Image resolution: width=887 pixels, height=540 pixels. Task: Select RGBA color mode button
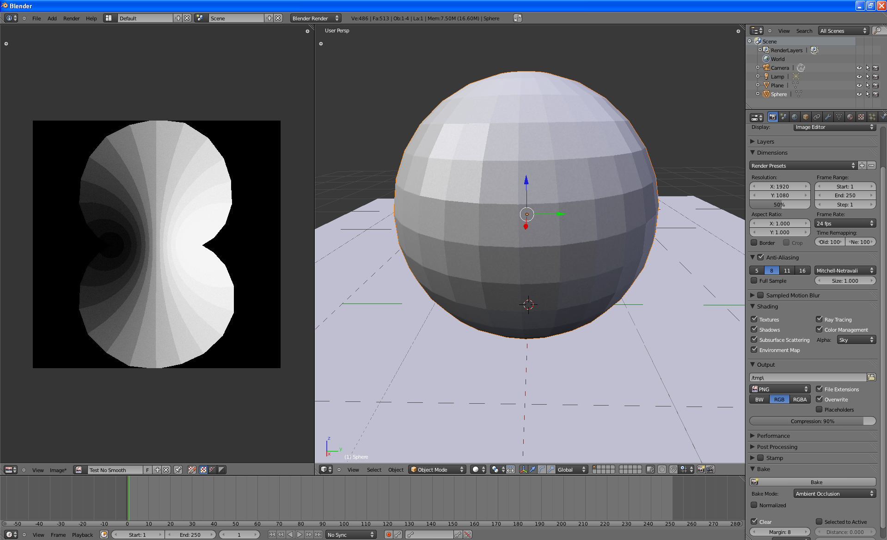[800, 399]
